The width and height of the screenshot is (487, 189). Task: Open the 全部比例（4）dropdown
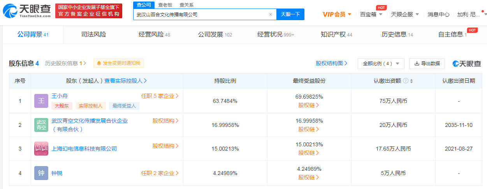click(381, 63)
